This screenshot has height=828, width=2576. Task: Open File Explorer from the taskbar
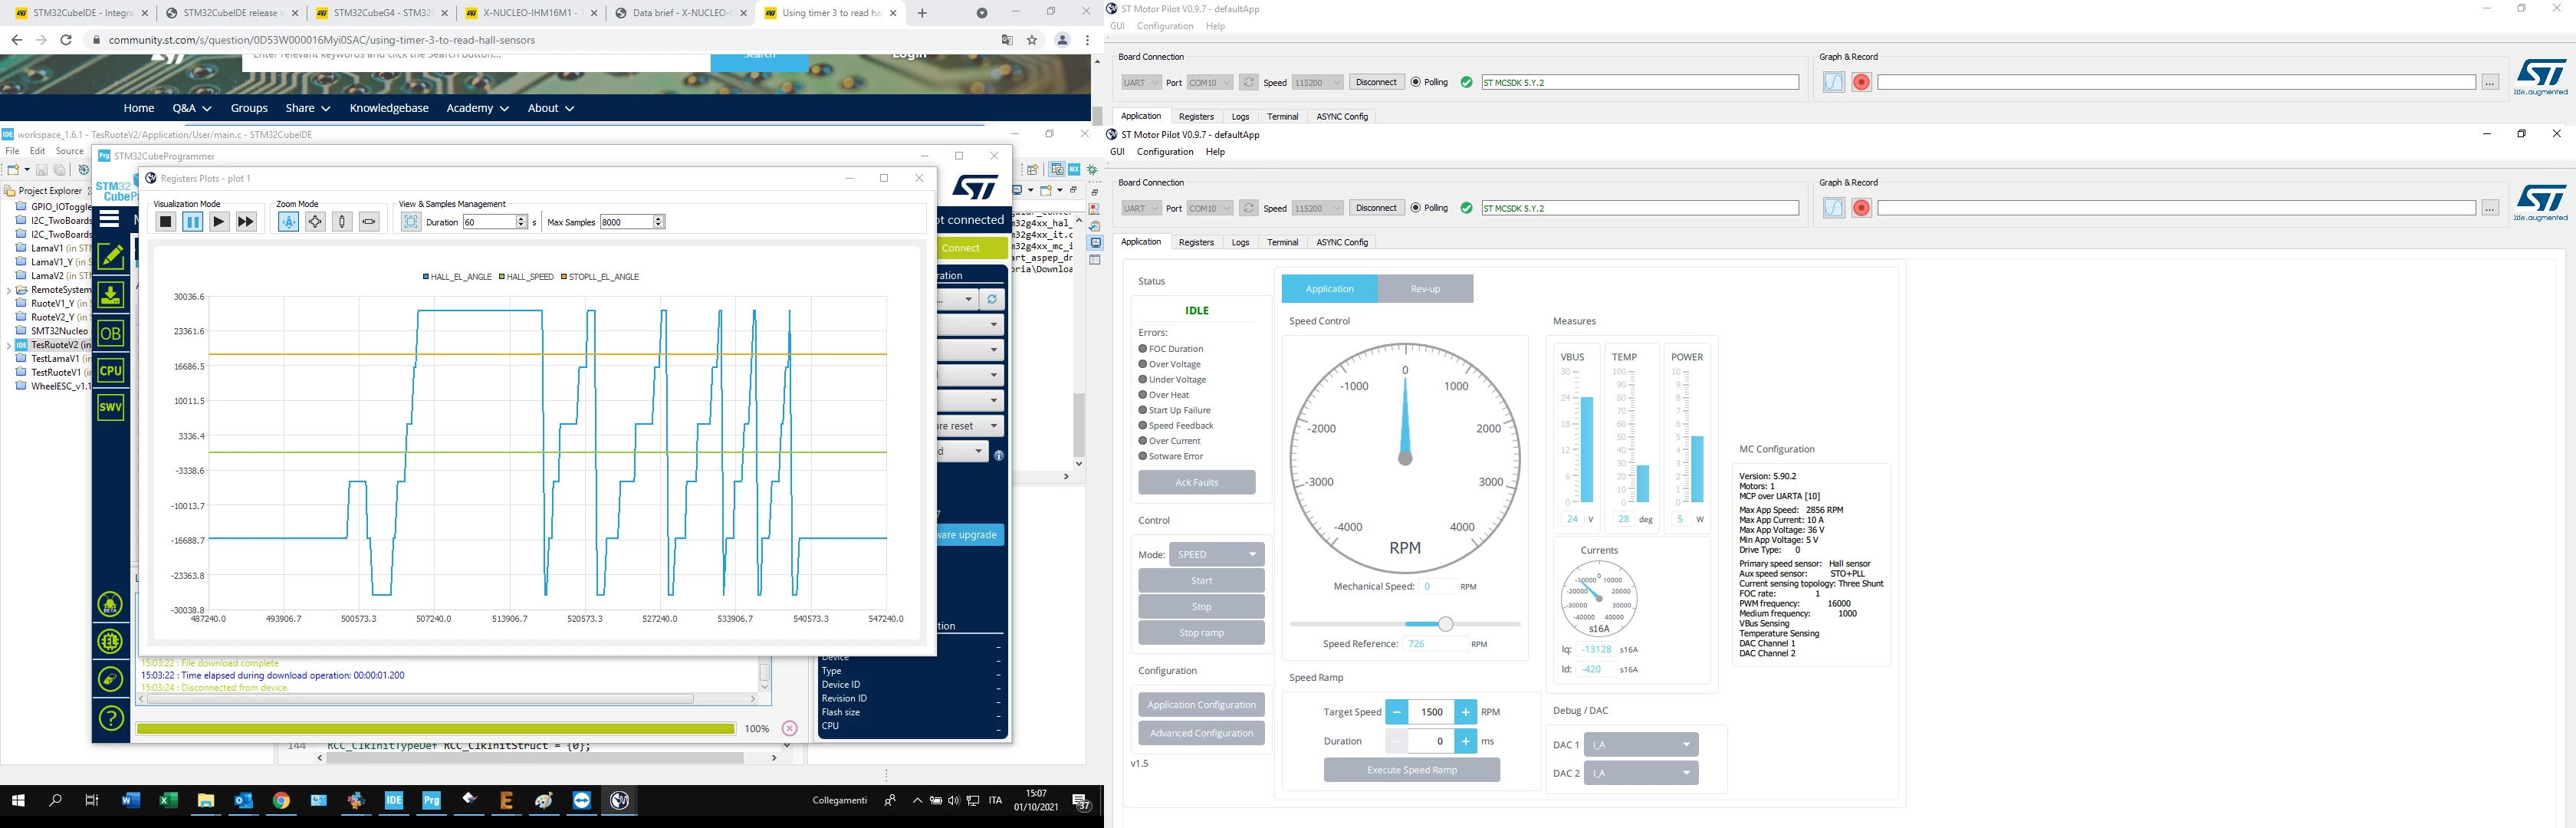[206, 800]
